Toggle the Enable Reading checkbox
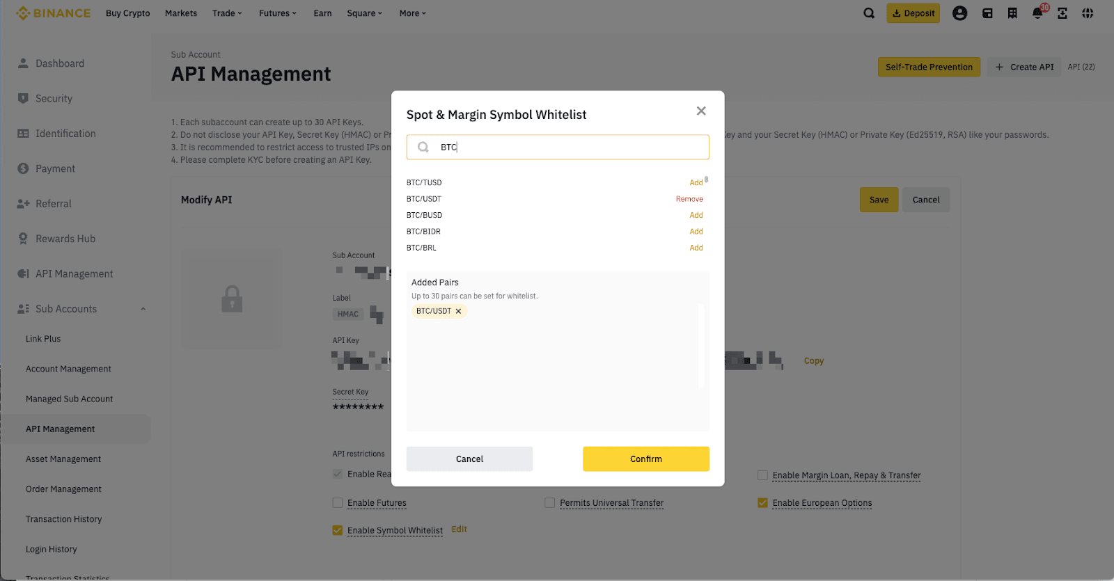 point(338,474)
